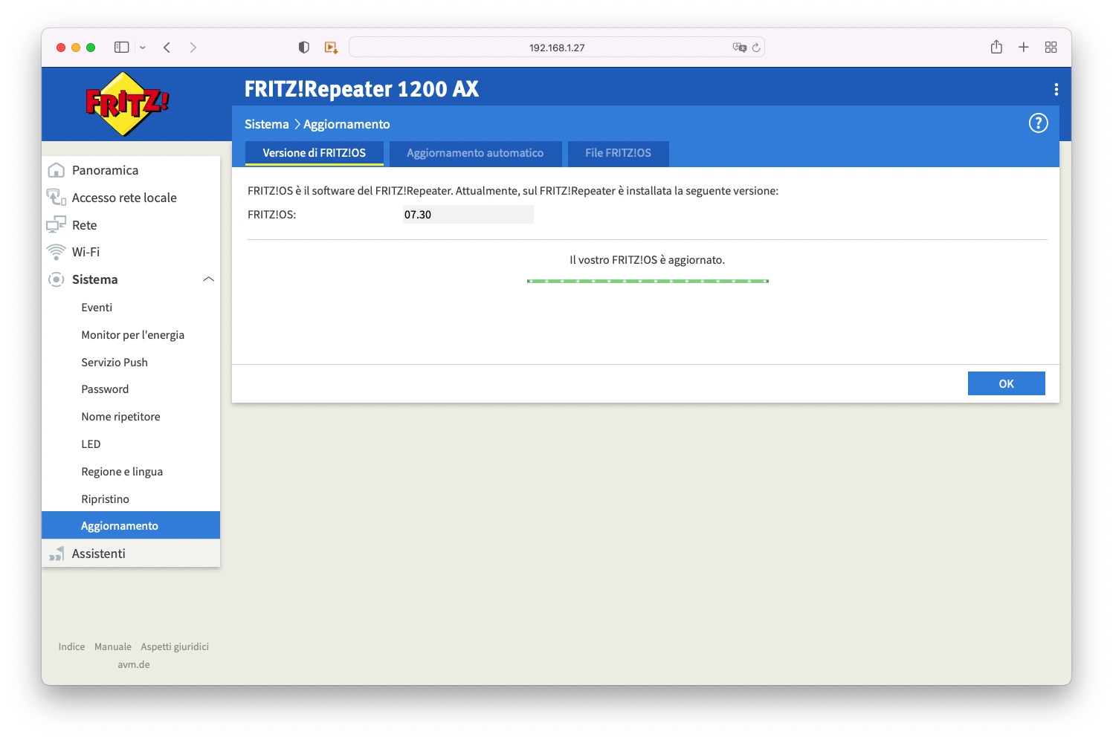Select Aggiornamento in the sidebar
1113x740 pixels.
[x=131, y=525]
